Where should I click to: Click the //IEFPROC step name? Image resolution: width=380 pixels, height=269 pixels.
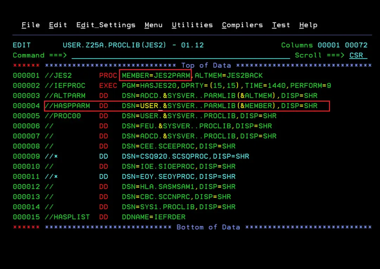point(65,86)
